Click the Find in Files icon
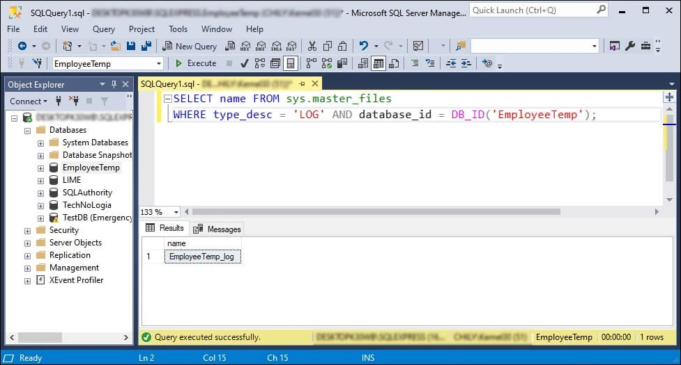 click(x=460, y=46)
